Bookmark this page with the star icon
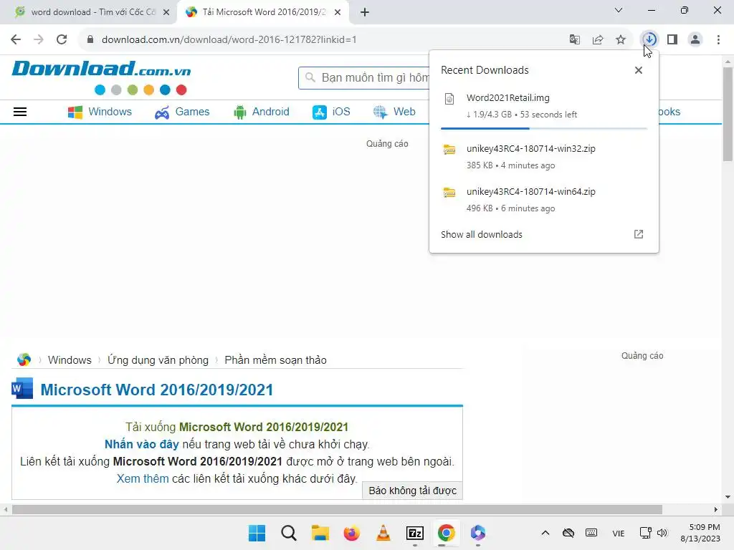 tap(621, 40)
